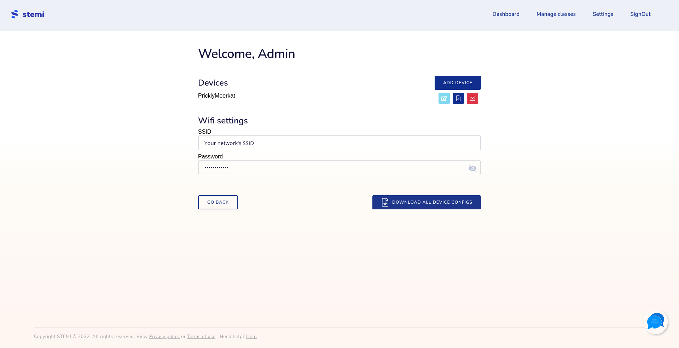View the Terms of use
This screenshot has height=348, width=679.
tap(201, 337)
